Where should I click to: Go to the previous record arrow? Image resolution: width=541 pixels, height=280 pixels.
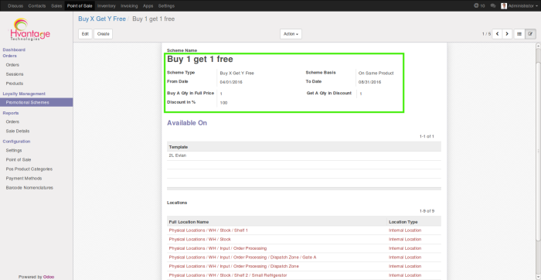pyautogui.click(x=497, y=34)
